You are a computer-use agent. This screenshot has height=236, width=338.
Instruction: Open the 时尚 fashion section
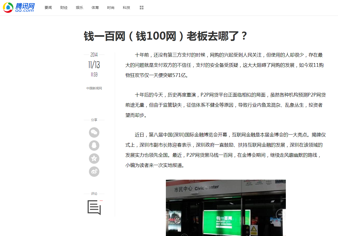(111, 8)
